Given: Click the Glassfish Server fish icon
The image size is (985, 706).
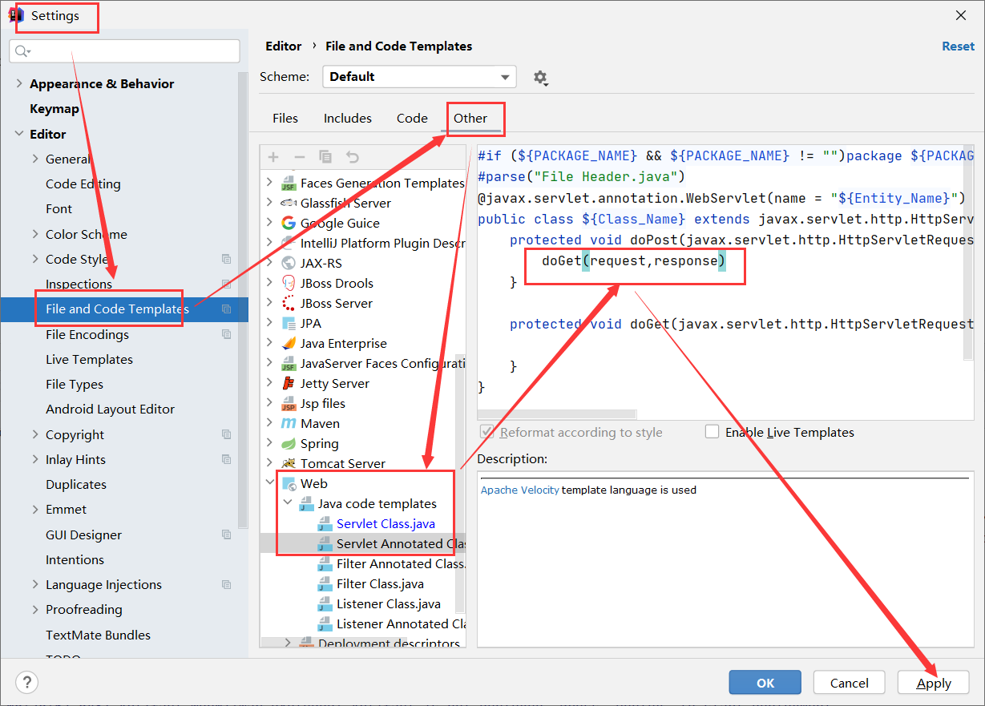Looking at the screenshot, I should point(289,203).
